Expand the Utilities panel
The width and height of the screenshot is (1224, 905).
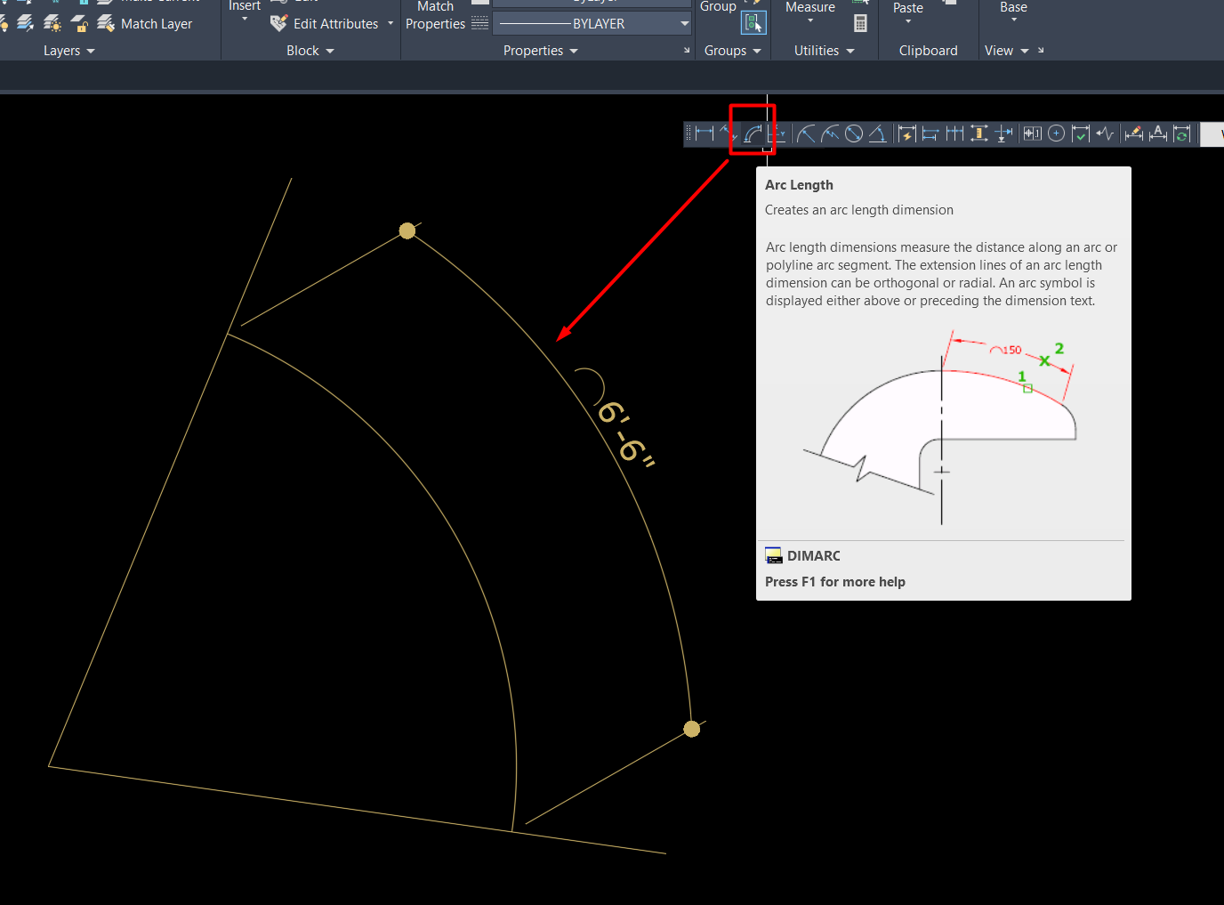(825, 51)
